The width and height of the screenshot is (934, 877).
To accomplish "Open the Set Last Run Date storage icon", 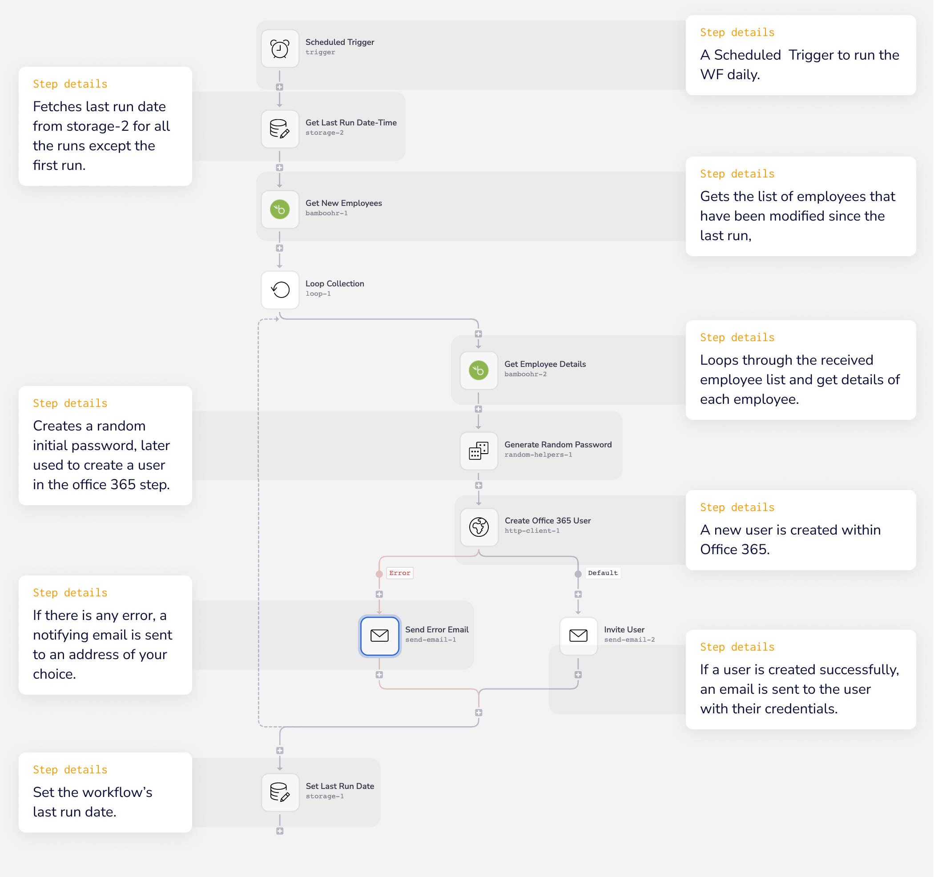I will (280, 793).
